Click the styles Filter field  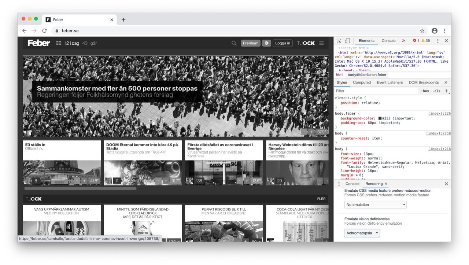(376, 91)
